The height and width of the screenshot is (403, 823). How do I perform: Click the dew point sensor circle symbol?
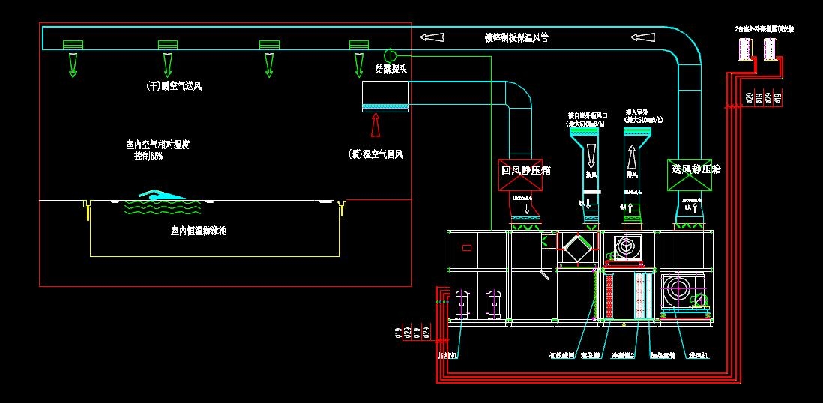point(390,55)
